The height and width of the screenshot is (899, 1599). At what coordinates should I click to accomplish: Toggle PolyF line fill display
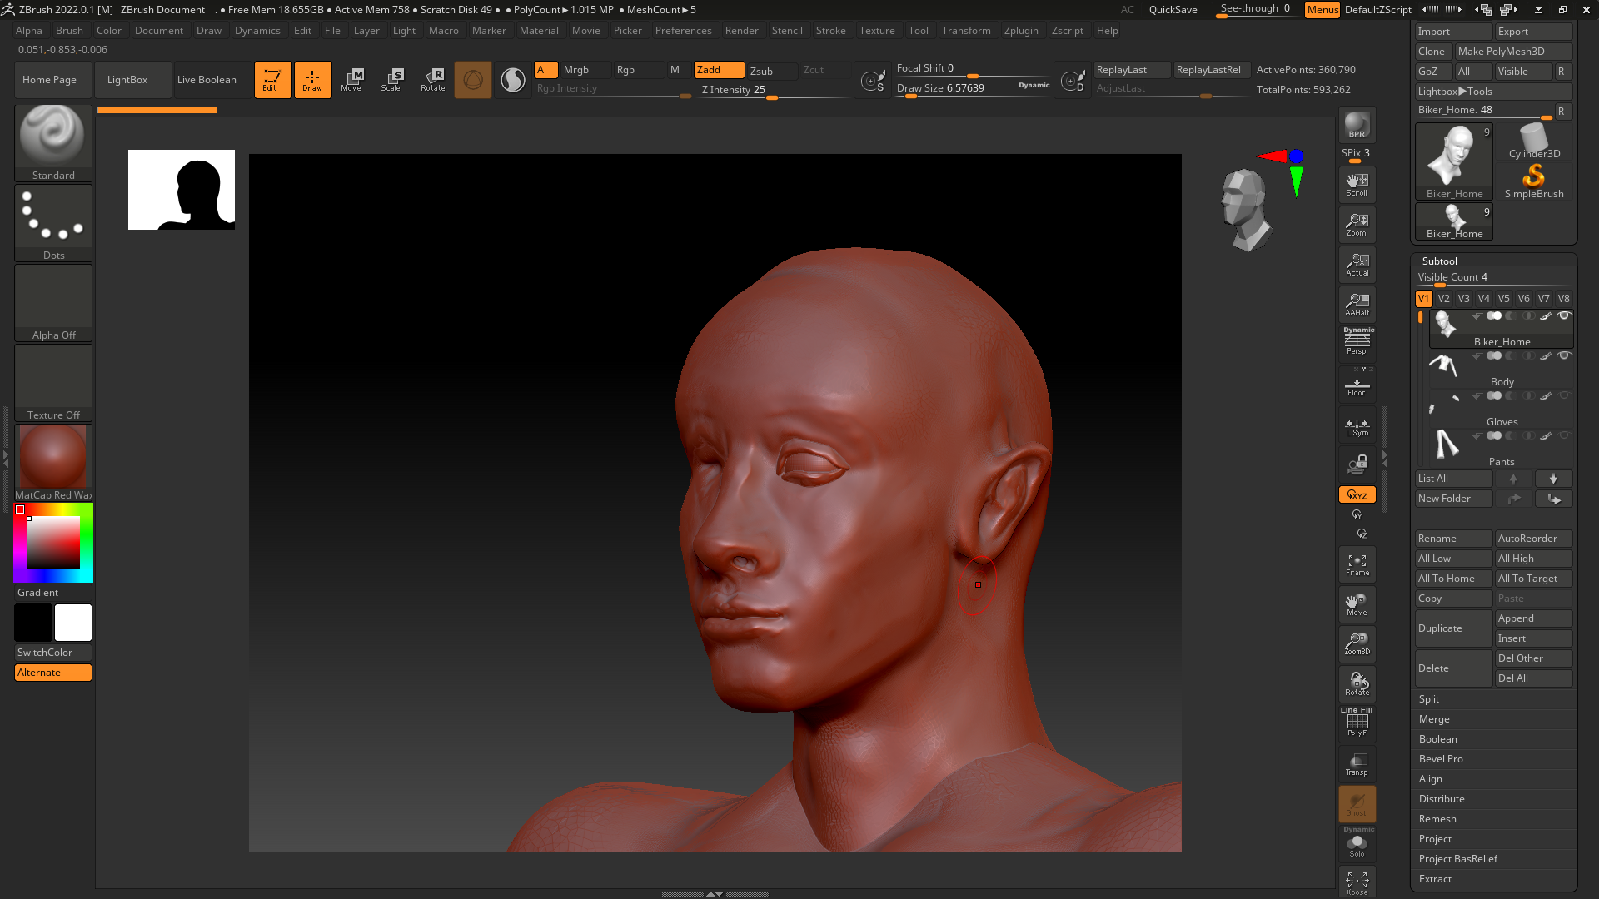pyautogui.click(x=1357, y=723)
